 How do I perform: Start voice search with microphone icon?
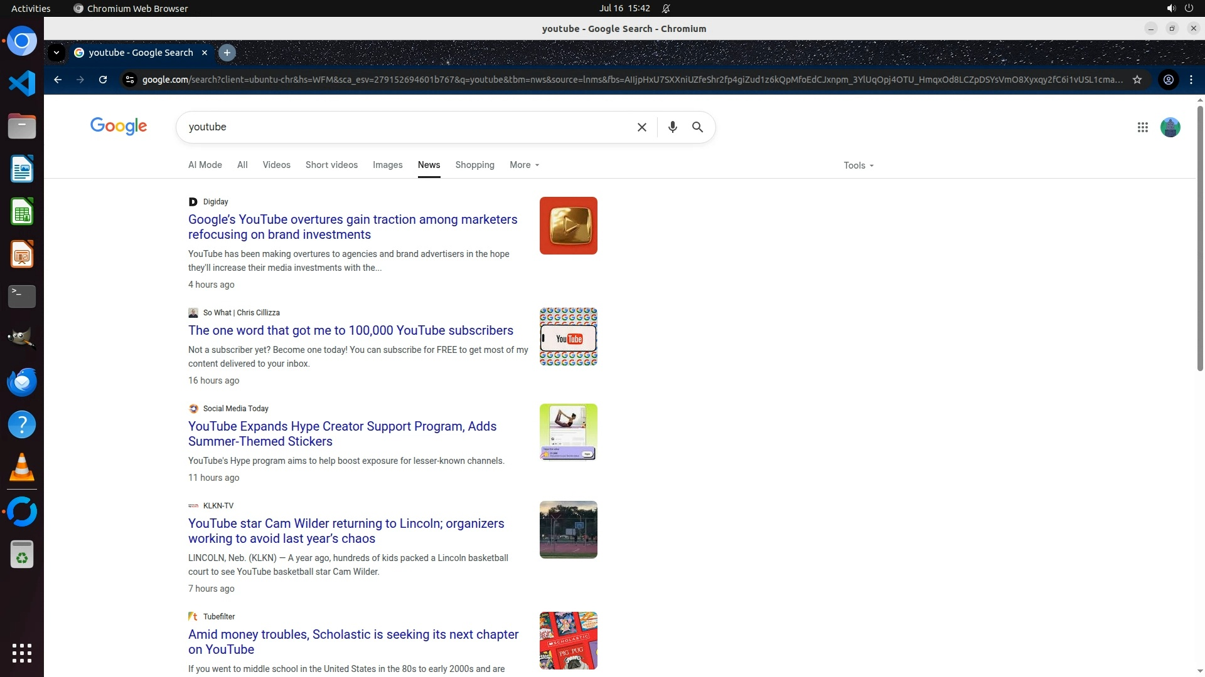[x=672, y=127]
